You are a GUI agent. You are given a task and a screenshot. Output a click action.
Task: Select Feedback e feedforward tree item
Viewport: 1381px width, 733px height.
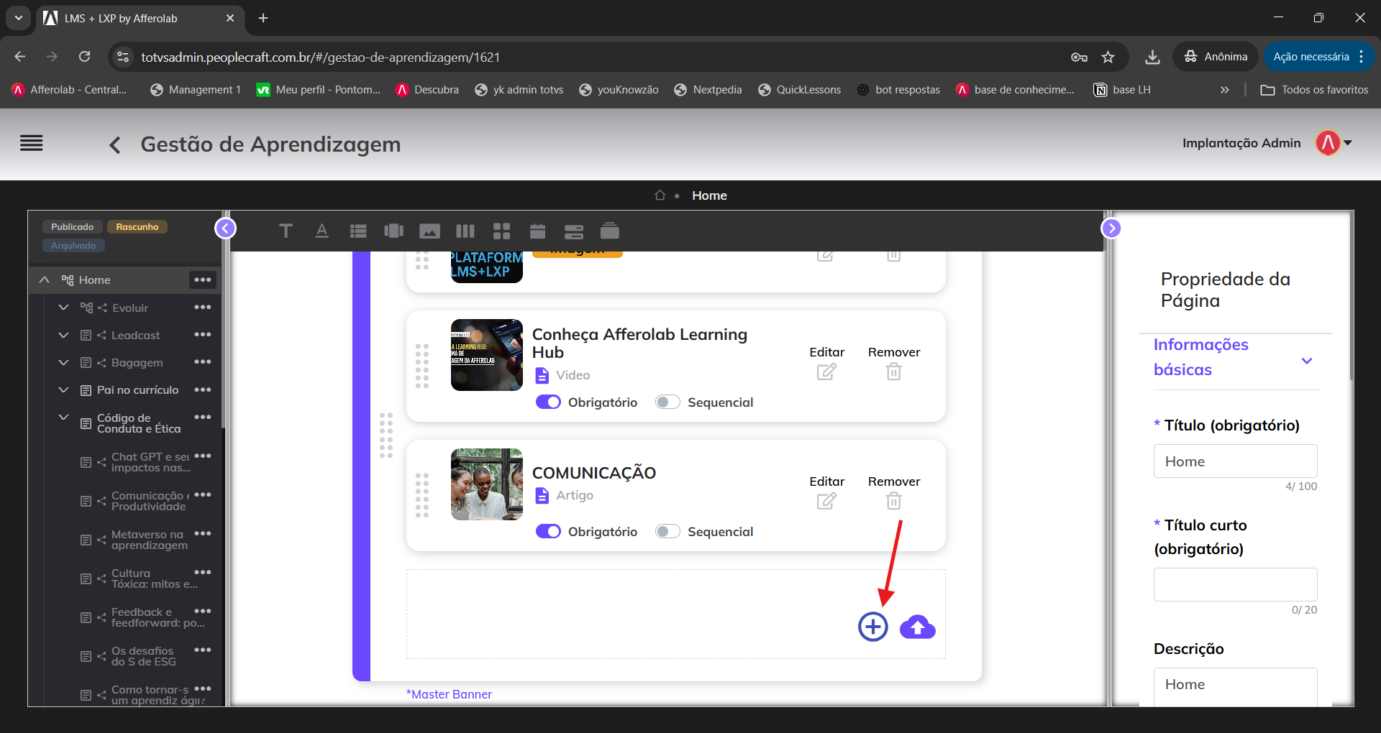click(158, 617)
